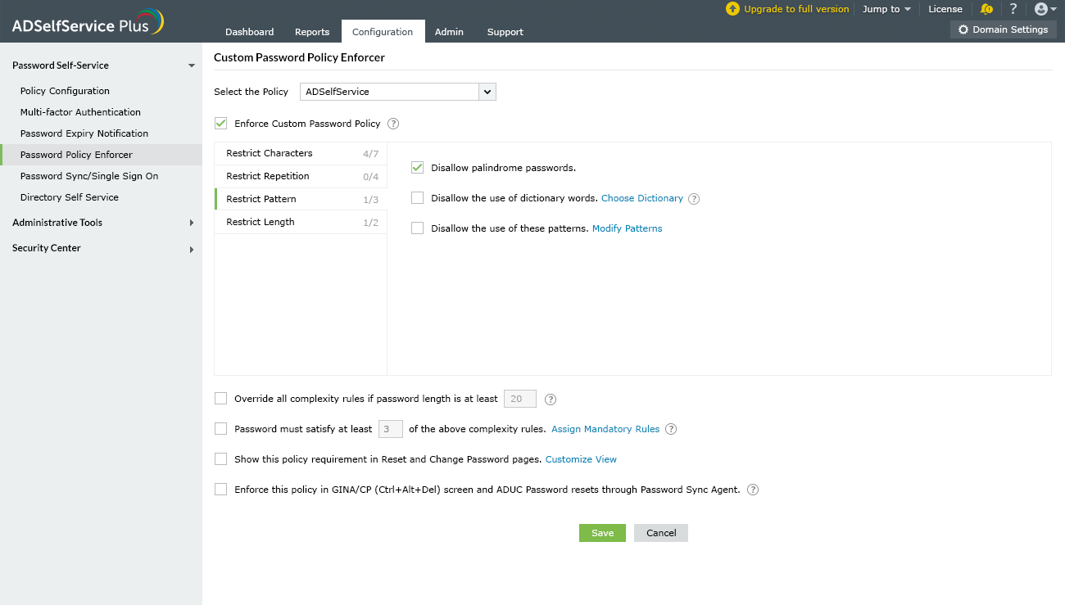The image size is (1065, 605).
Task: Select the Configuration tab
Action: [x=383, y=31]
